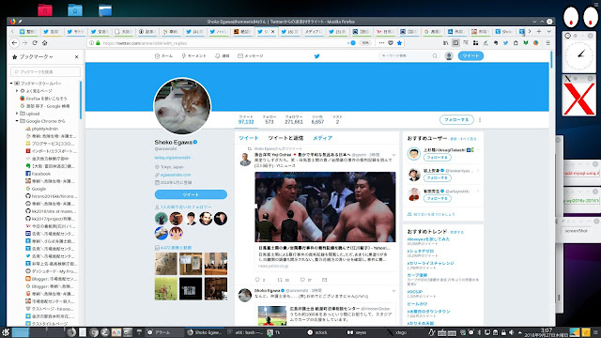Save page to Pocket icon

pos(391,43)
